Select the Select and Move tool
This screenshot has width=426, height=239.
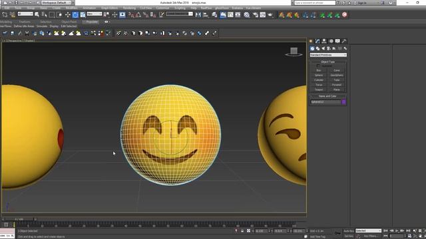(x=68, y=15)
